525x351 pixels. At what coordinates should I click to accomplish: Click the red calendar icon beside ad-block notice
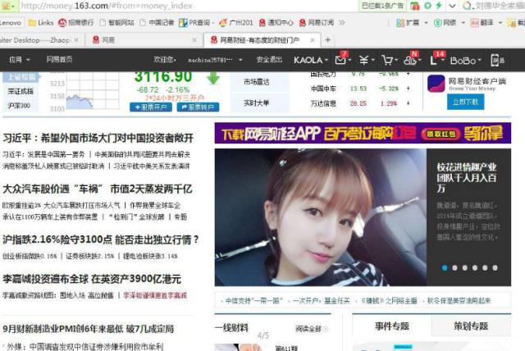point(415,6)
